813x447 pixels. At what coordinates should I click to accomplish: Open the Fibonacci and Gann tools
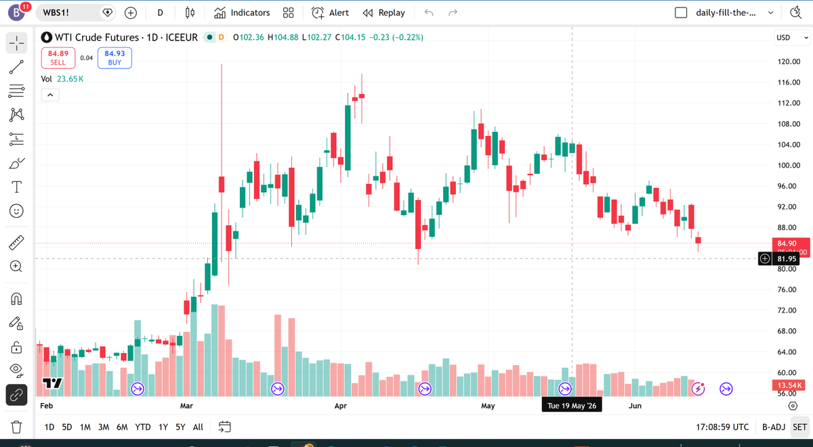point(16,89)
